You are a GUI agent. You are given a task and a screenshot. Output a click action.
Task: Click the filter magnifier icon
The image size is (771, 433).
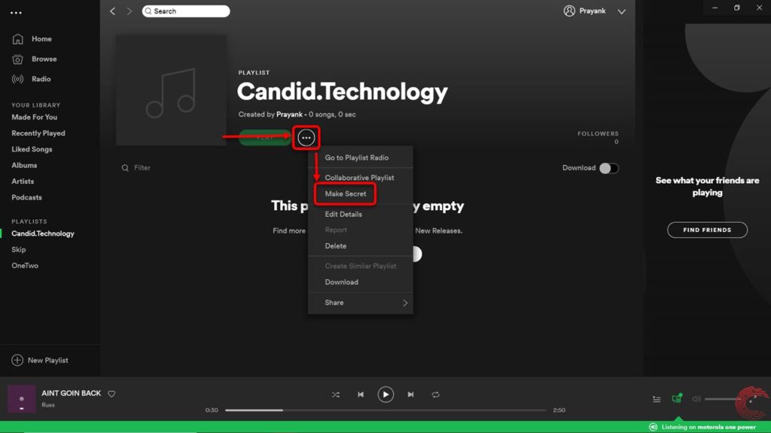(x=125, y=168)
